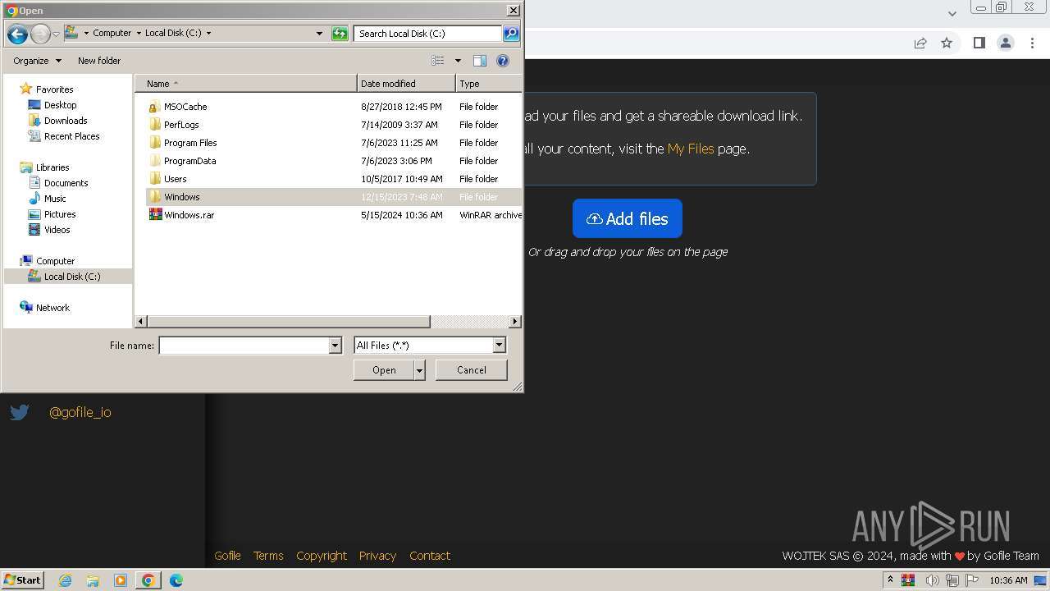Open the Terms footer link
Screen dimensions: 1050x591
point(268,556)
